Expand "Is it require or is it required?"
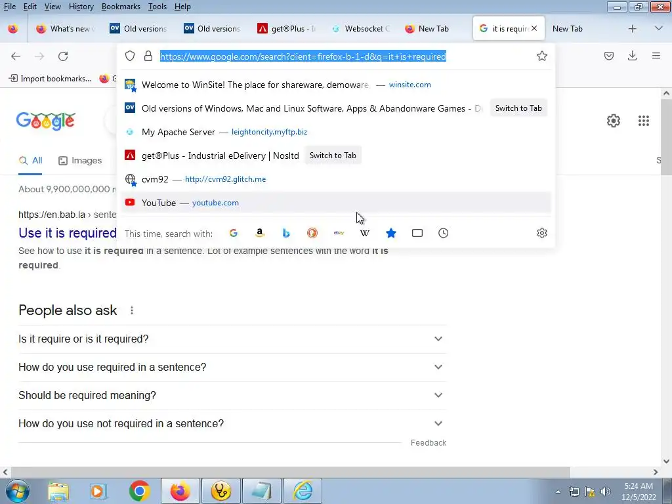Screen dimensions: 672x504 [232, 339]
